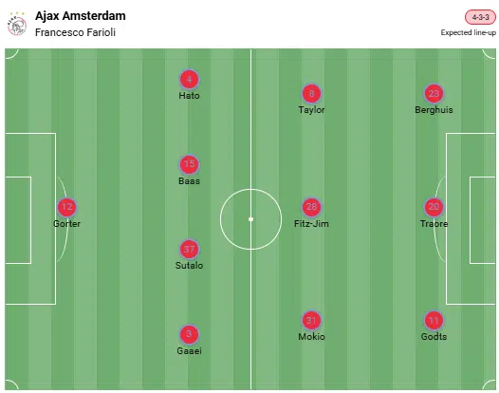Open the Ajax Amsterdam team name link
Screen dimensions: 499x393
[81, 16]
